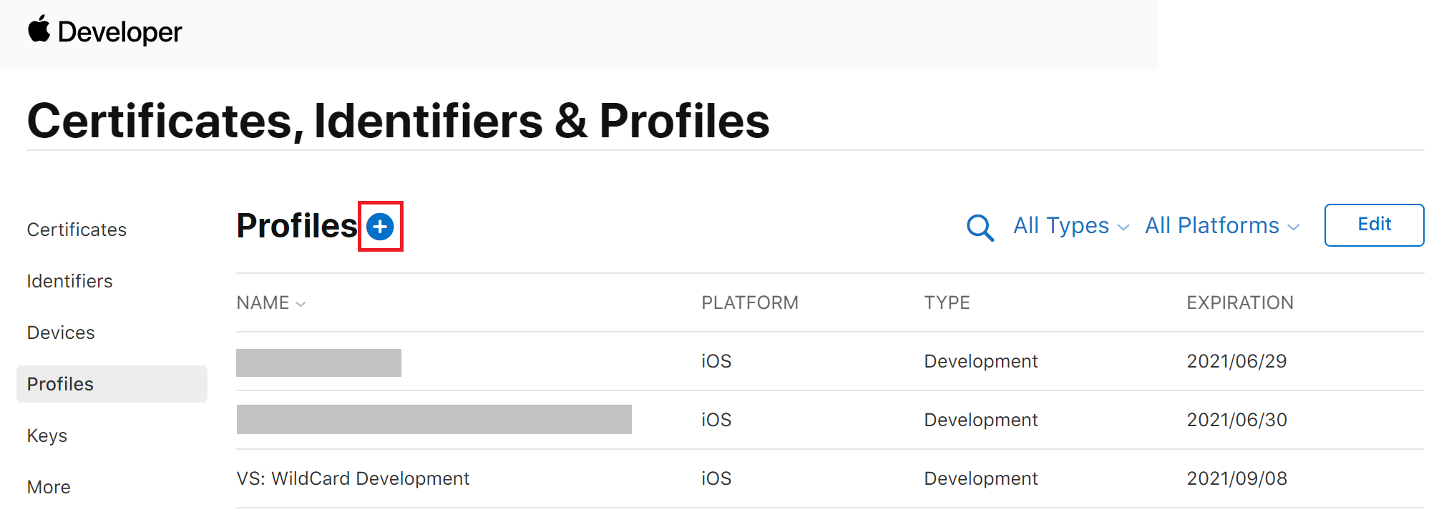Expand the All Types filter dropdown
Image resolution: width=1449 pixels, height=532 pixels.
click(x=1071, y=226)
